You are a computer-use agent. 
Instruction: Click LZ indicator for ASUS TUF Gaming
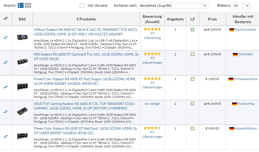tap(192, 104)
